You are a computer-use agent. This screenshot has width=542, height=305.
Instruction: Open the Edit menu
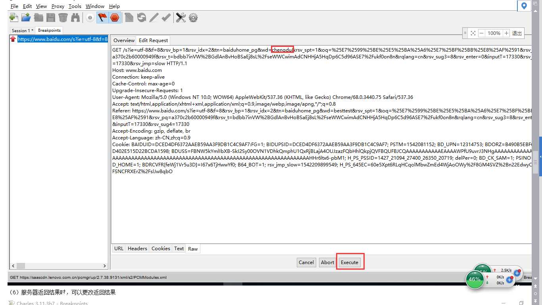click(27, 6)
